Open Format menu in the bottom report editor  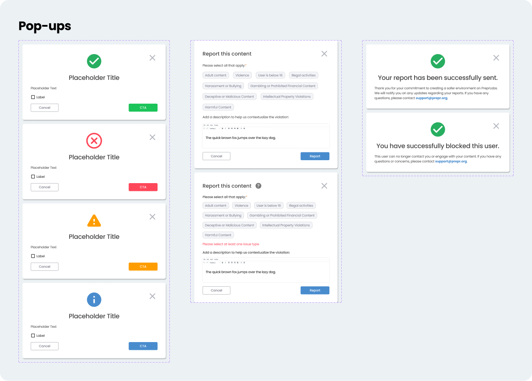(x=216, y=259)
